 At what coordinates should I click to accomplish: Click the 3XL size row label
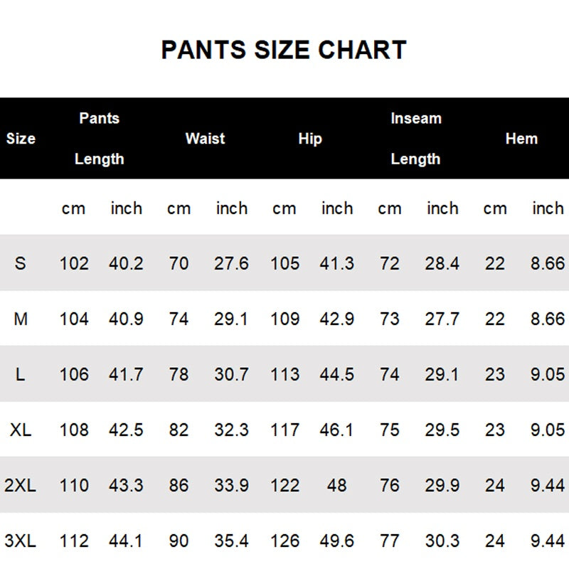pyautogui.click(x=21, y=541)
